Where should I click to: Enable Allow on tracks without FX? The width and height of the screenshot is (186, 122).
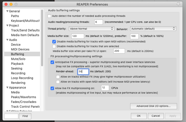click(x=58, y=77)
